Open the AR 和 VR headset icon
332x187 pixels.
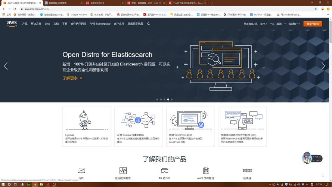coord(164,171)
